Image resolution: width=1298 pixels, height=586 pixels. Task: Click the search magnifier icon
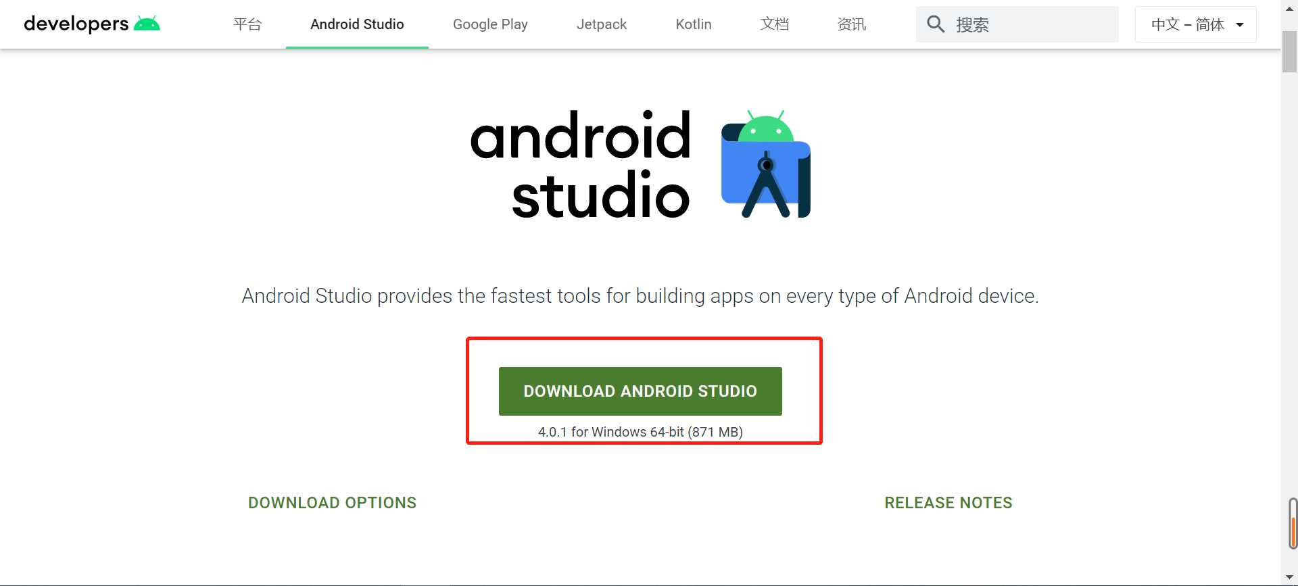tap(936, 24)
